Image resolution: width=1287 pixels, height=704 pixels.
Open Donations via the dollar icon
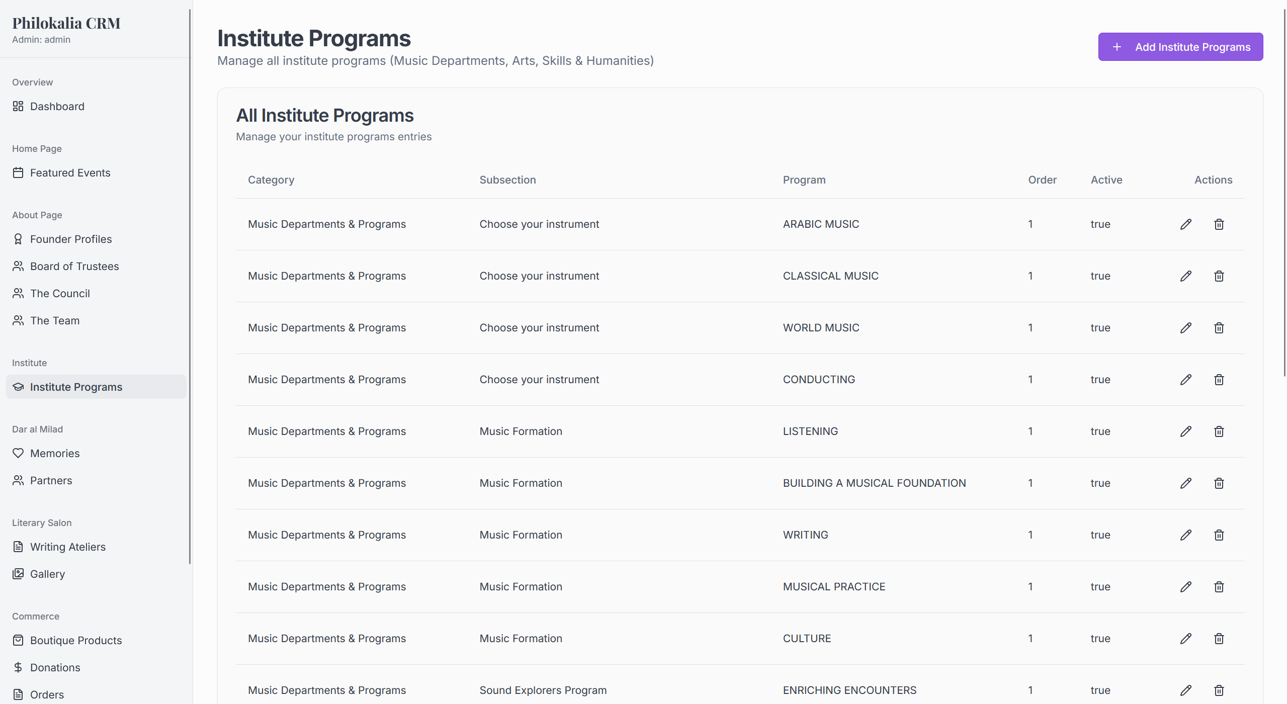18,667
